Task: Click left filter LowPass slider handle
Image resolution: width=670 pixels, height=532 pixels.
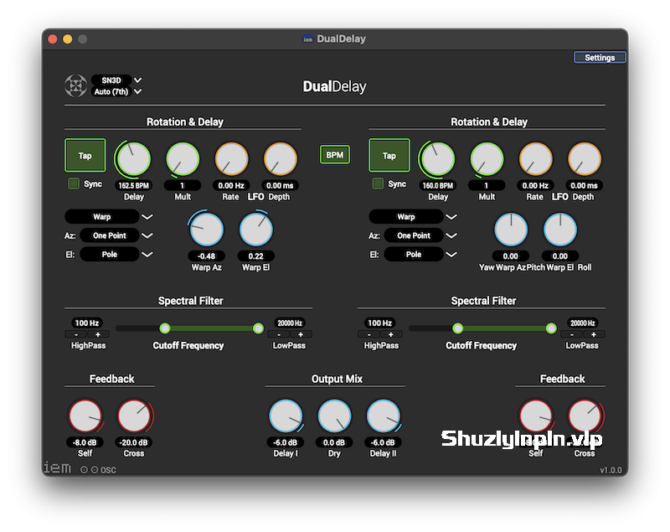Action: click(x=258, y=328)
